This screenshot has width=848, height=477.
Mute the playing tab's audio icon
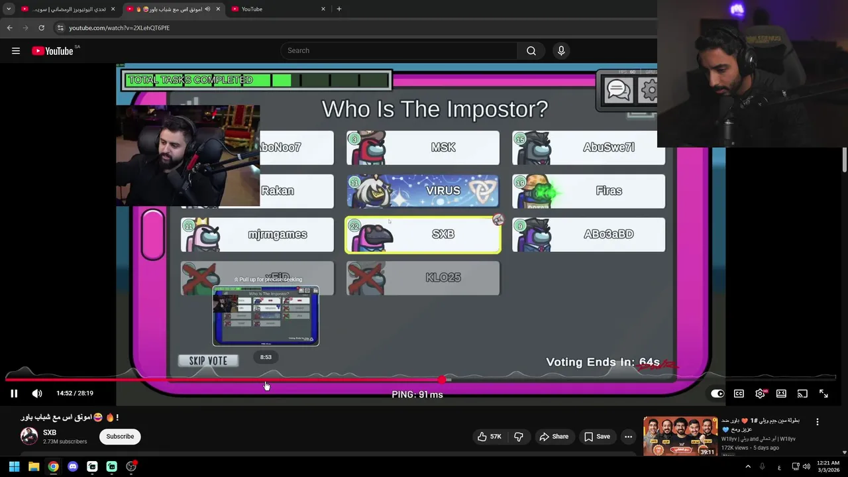[208, 9]
